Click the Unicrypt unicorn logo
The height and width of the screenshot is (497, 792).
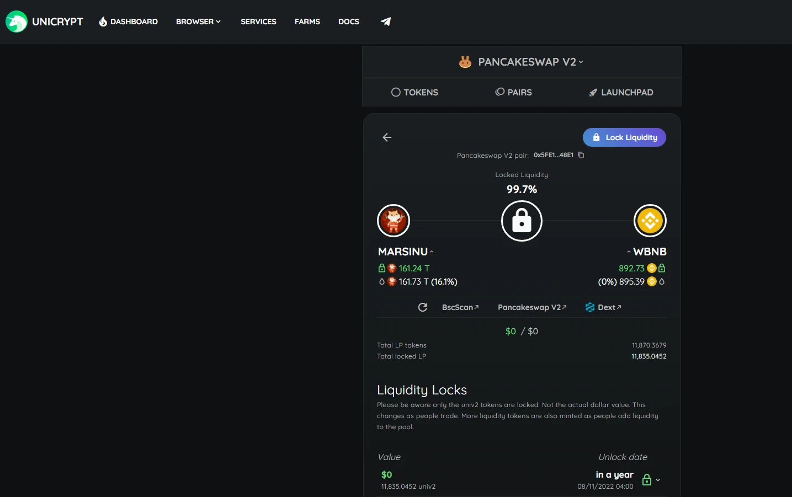pos(17,22)
